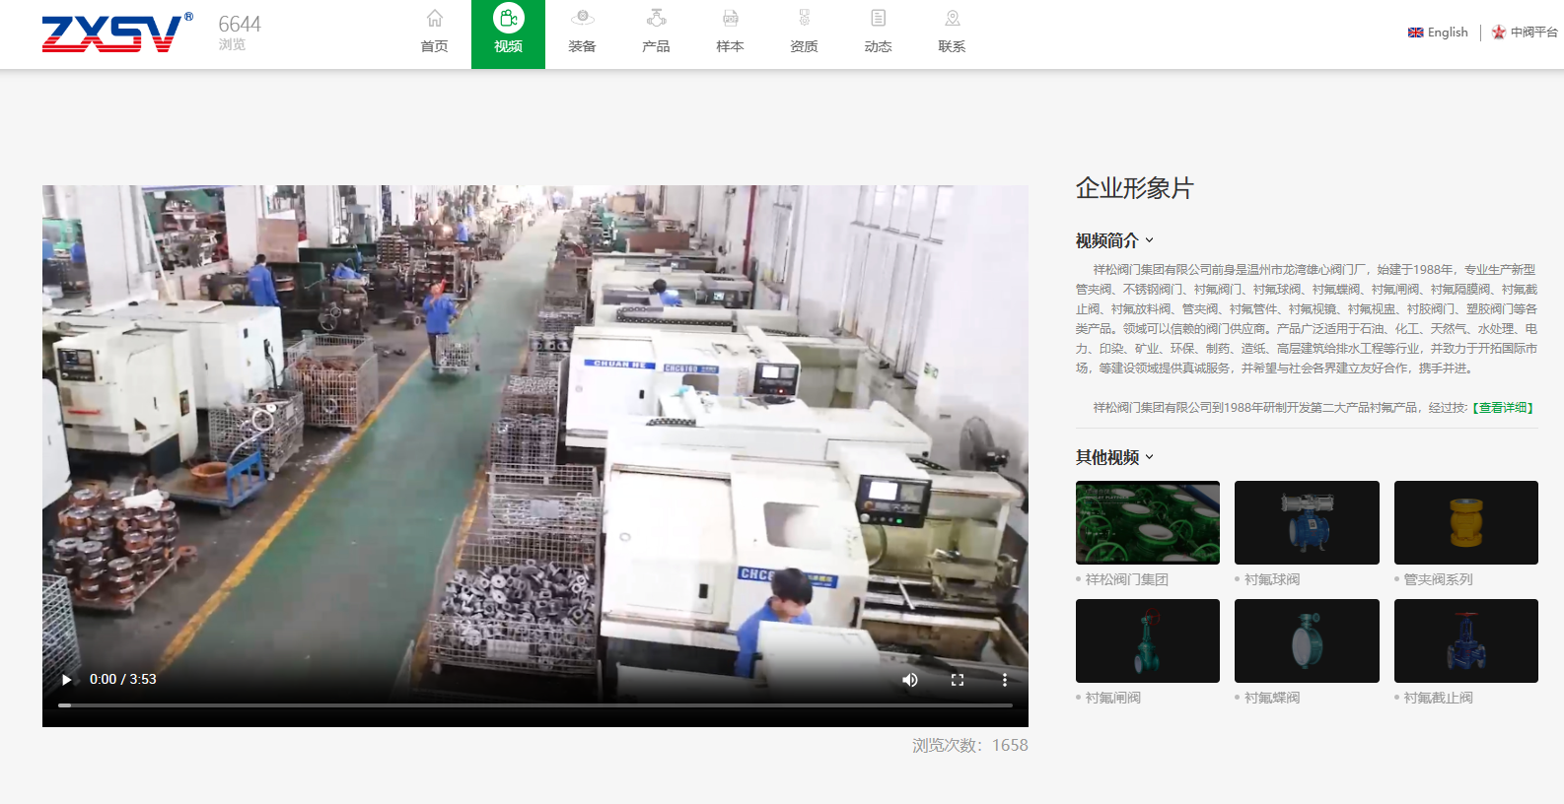The width and height of the screenshot is (1564, 804).
Task: Toggle fullscreen mode on the video
Action: pyautogui.click(x=957, y=680)
